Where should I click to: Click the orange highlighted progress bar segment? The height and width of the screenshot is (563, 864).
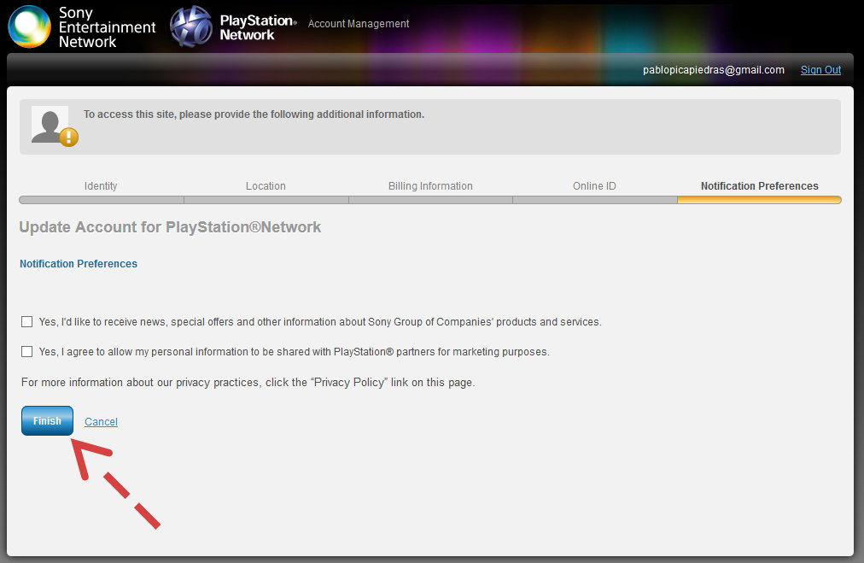pyautogui.click(x=759, y=200)
